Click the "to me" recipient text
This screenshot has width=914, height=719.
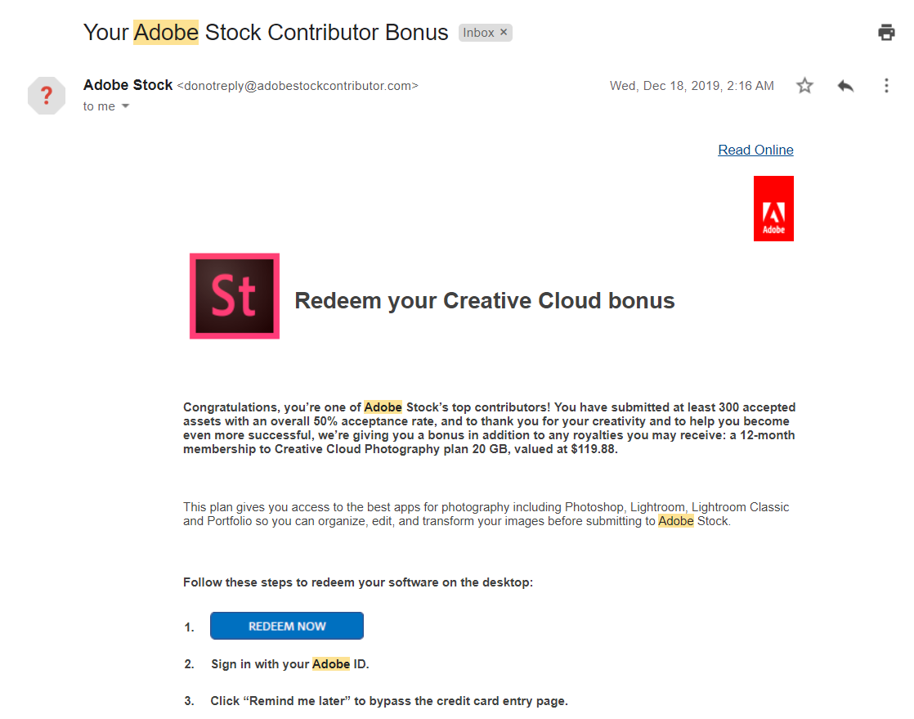click(99, 106)
